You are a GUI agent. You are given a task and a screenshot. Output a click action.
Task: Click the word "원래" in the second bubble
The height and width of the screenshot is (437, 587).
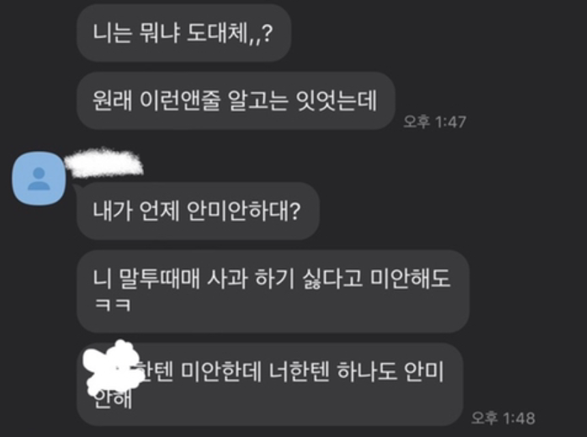point(113,101)
